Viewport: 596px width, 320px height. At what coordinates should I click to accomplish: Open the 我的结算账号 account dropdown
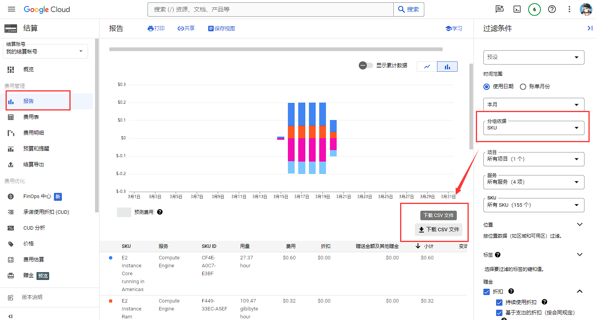pyautogui.click(x=45, y=51)
